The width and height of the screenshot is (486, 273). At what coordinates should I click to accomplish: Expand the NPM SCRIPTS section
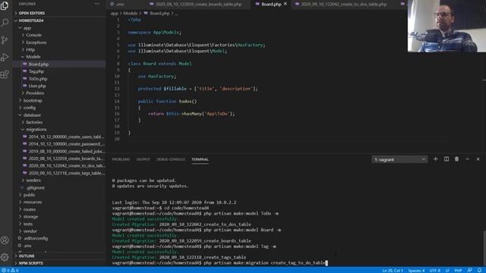point(59,263)
